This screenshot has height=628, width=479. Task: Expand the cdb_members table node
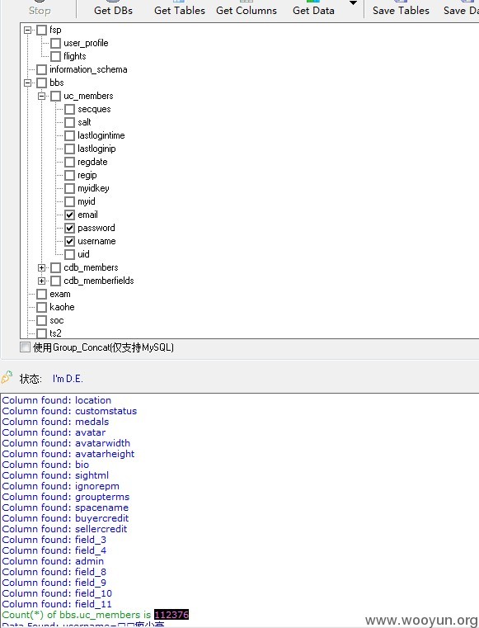[41, 267]
